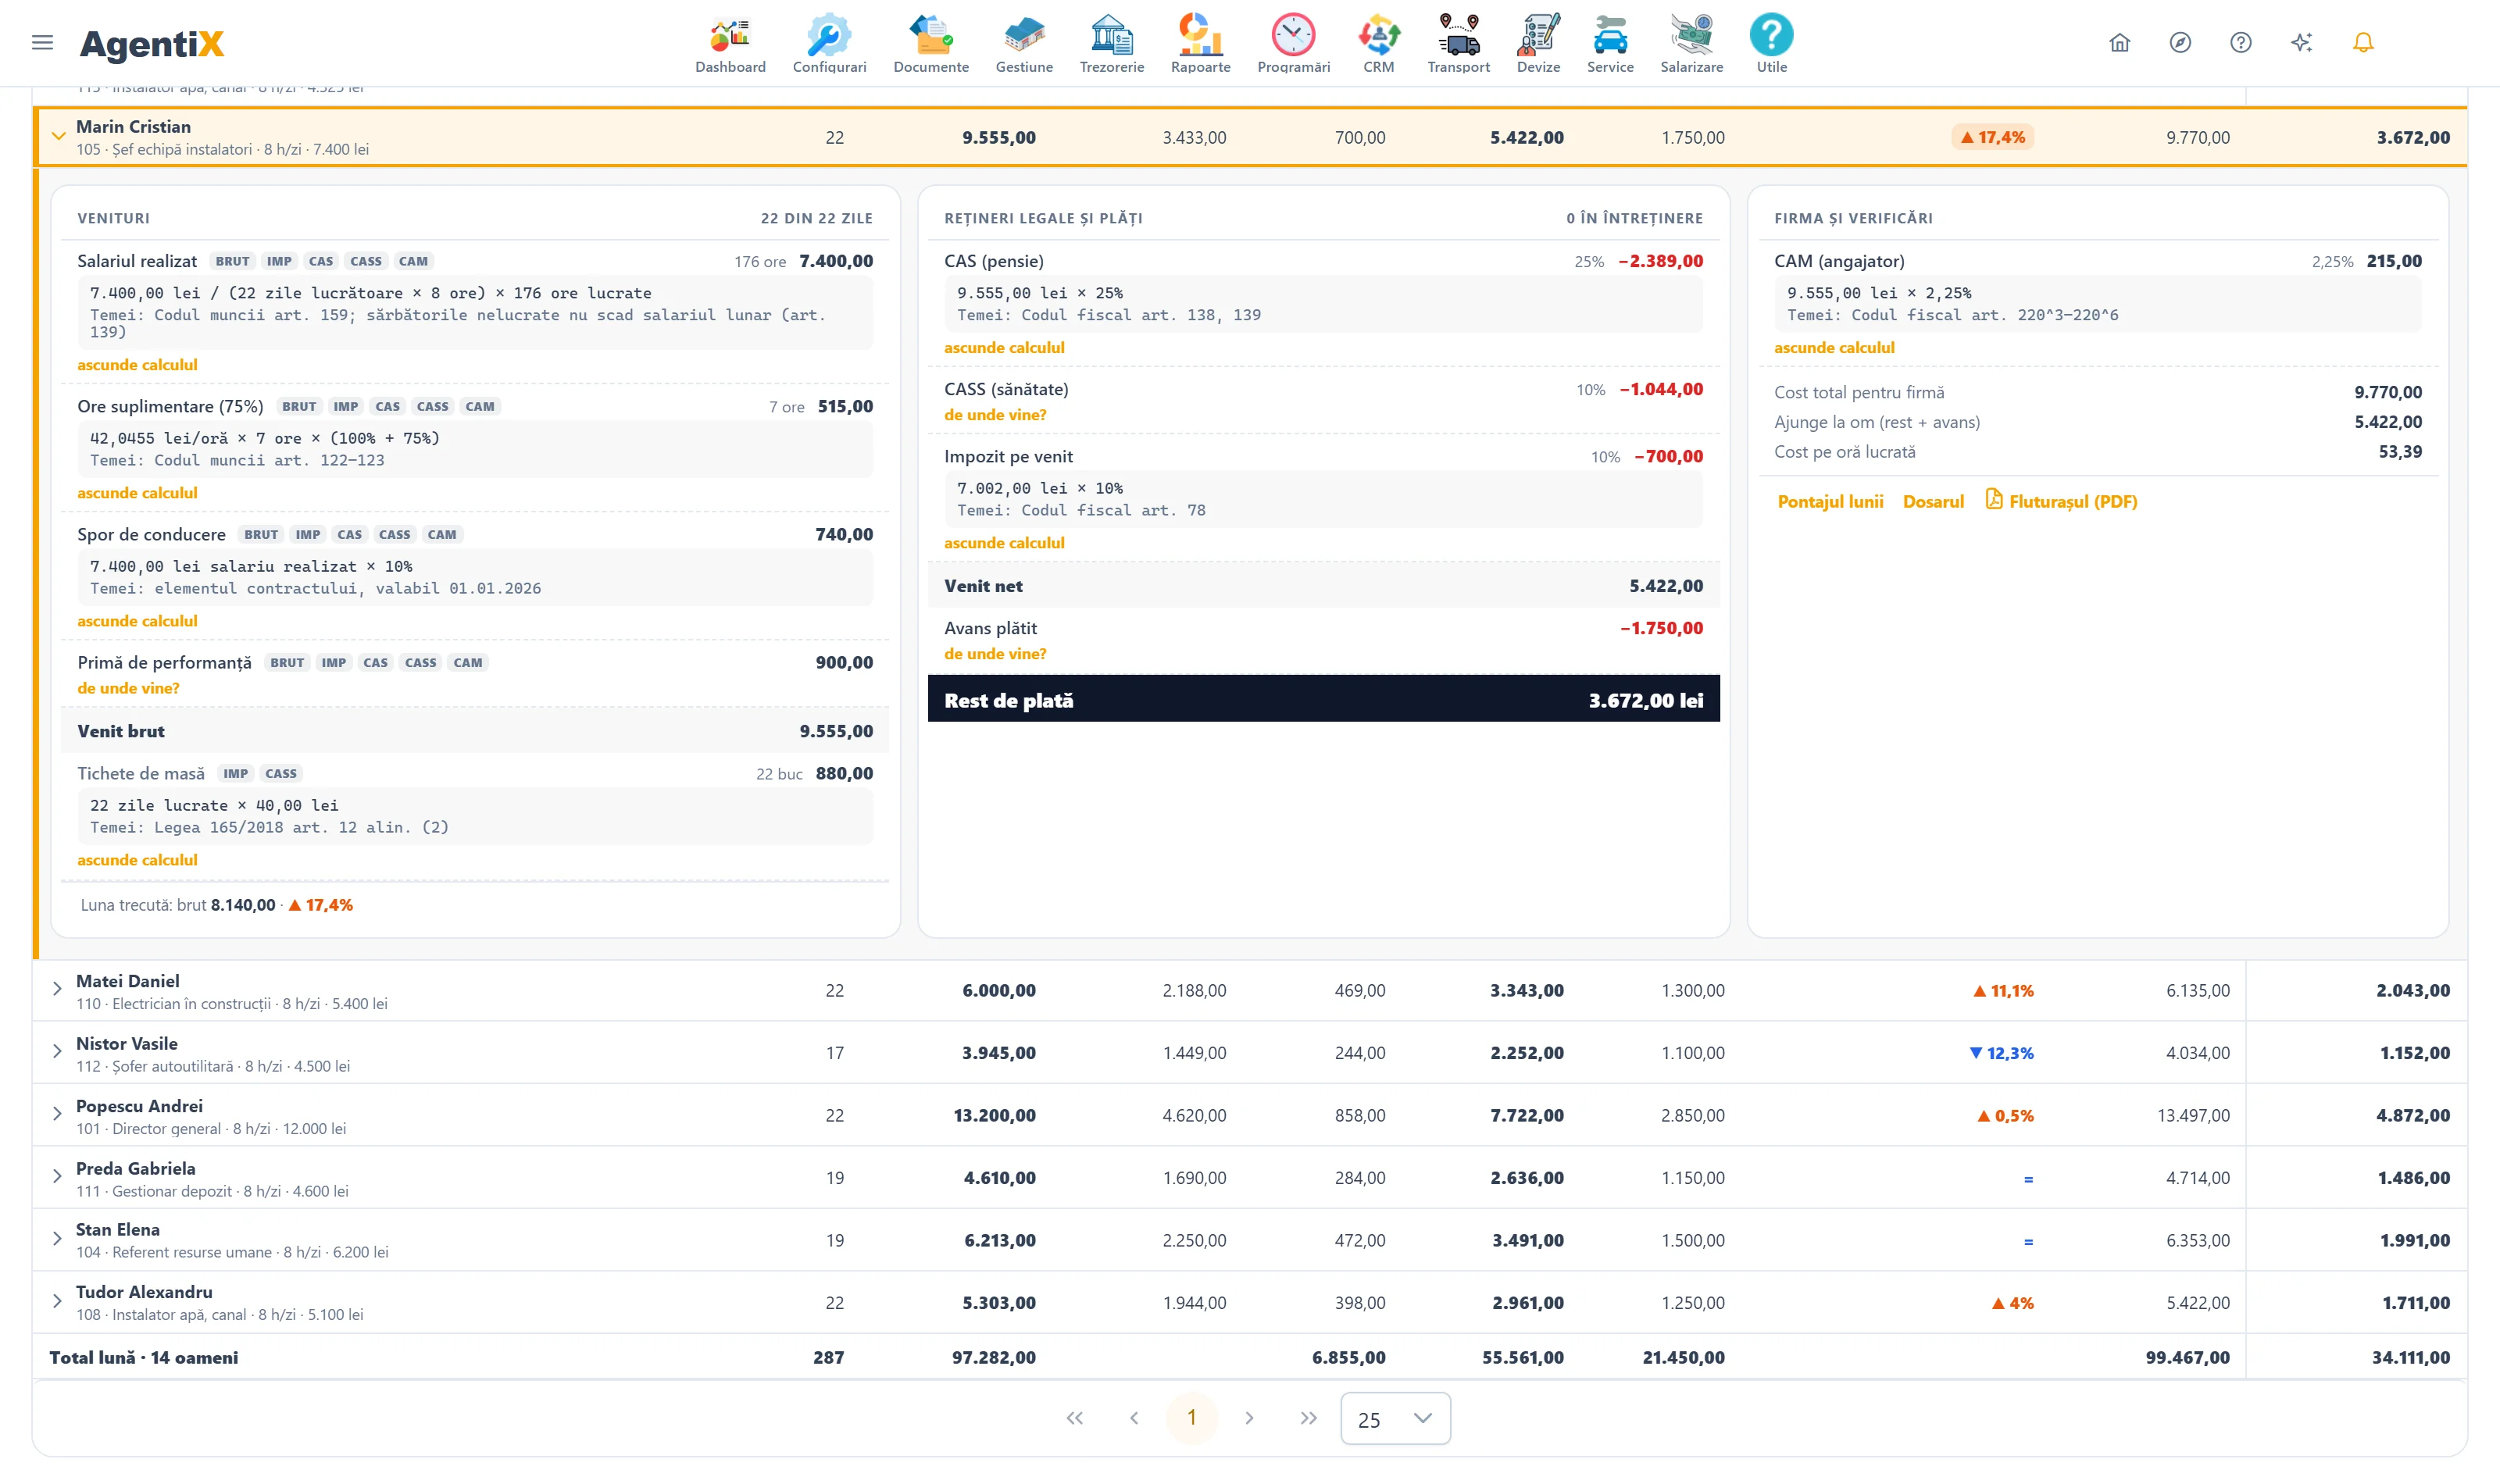Expand the Preda Gabriela row
This screenshot has height=1484, width=2500.
coord(57,1177)
